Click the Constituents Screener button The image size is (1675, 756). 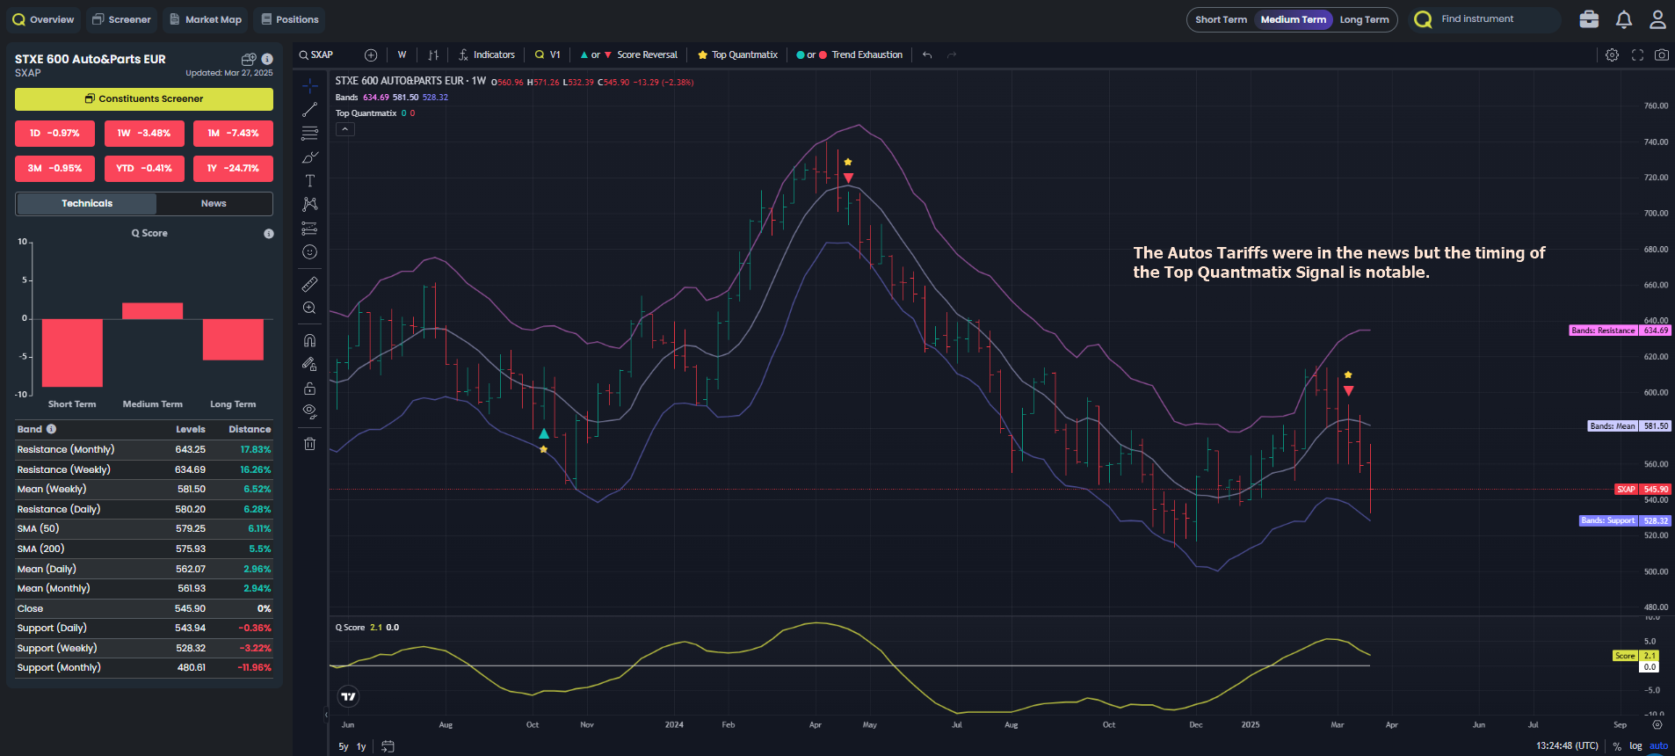[x=144, y=98]
